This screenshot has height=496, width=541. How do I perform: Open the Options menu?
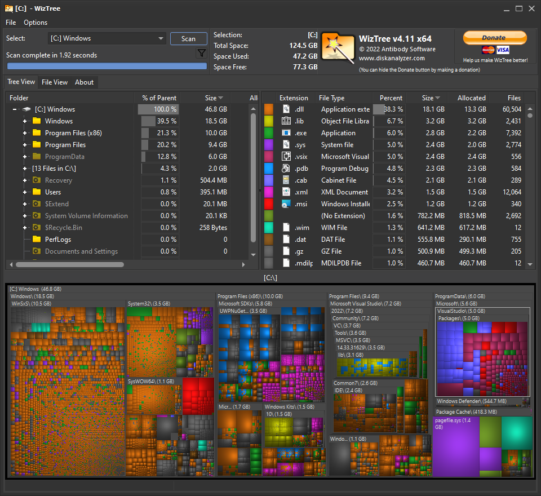click(35, 23)
